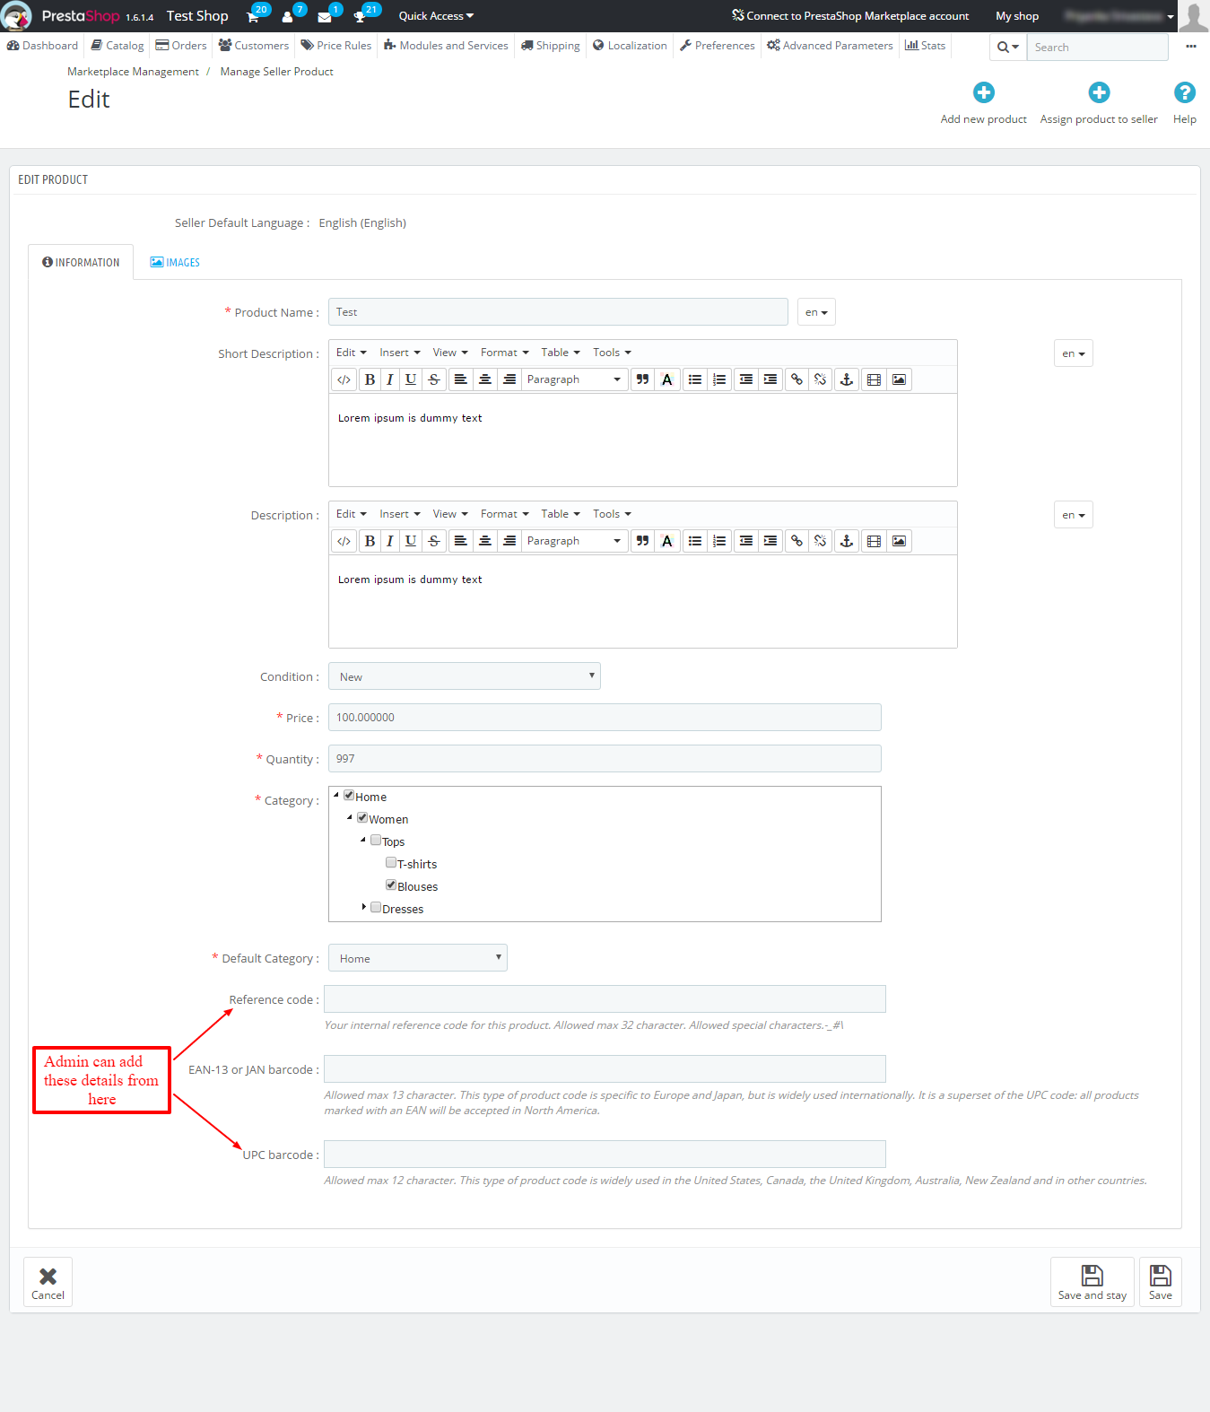Open the Catalog menu
1210x1412 pixels.
[x=118, y=46]
